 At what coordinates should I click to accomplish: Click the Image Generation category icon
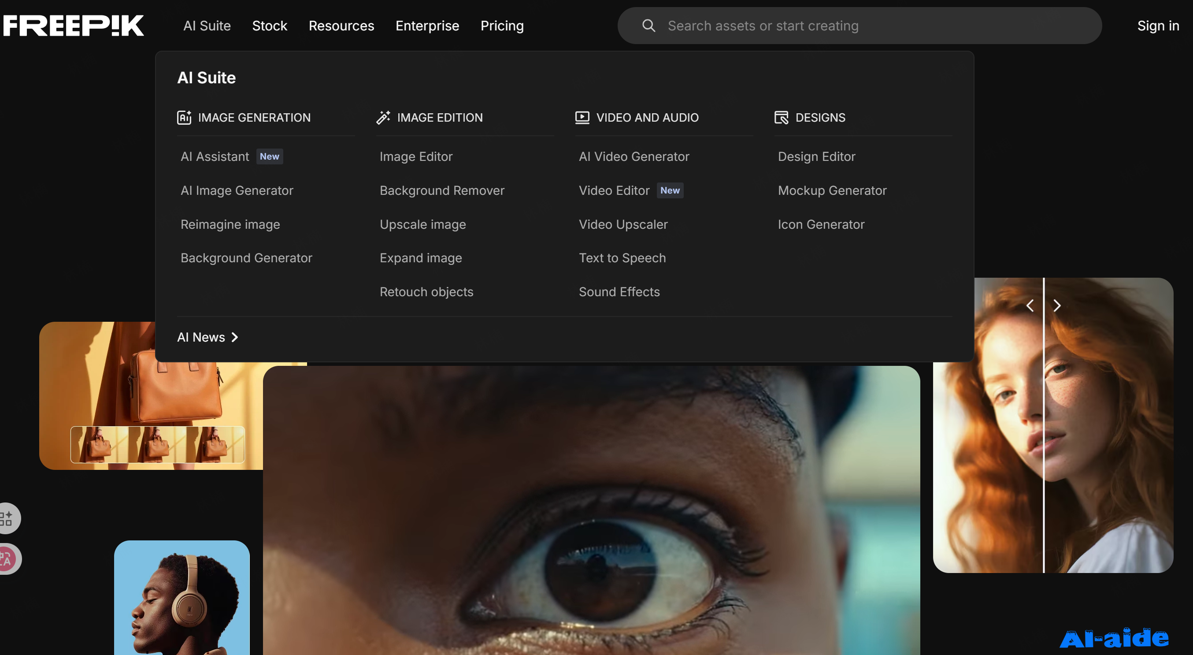click(184, 118)
